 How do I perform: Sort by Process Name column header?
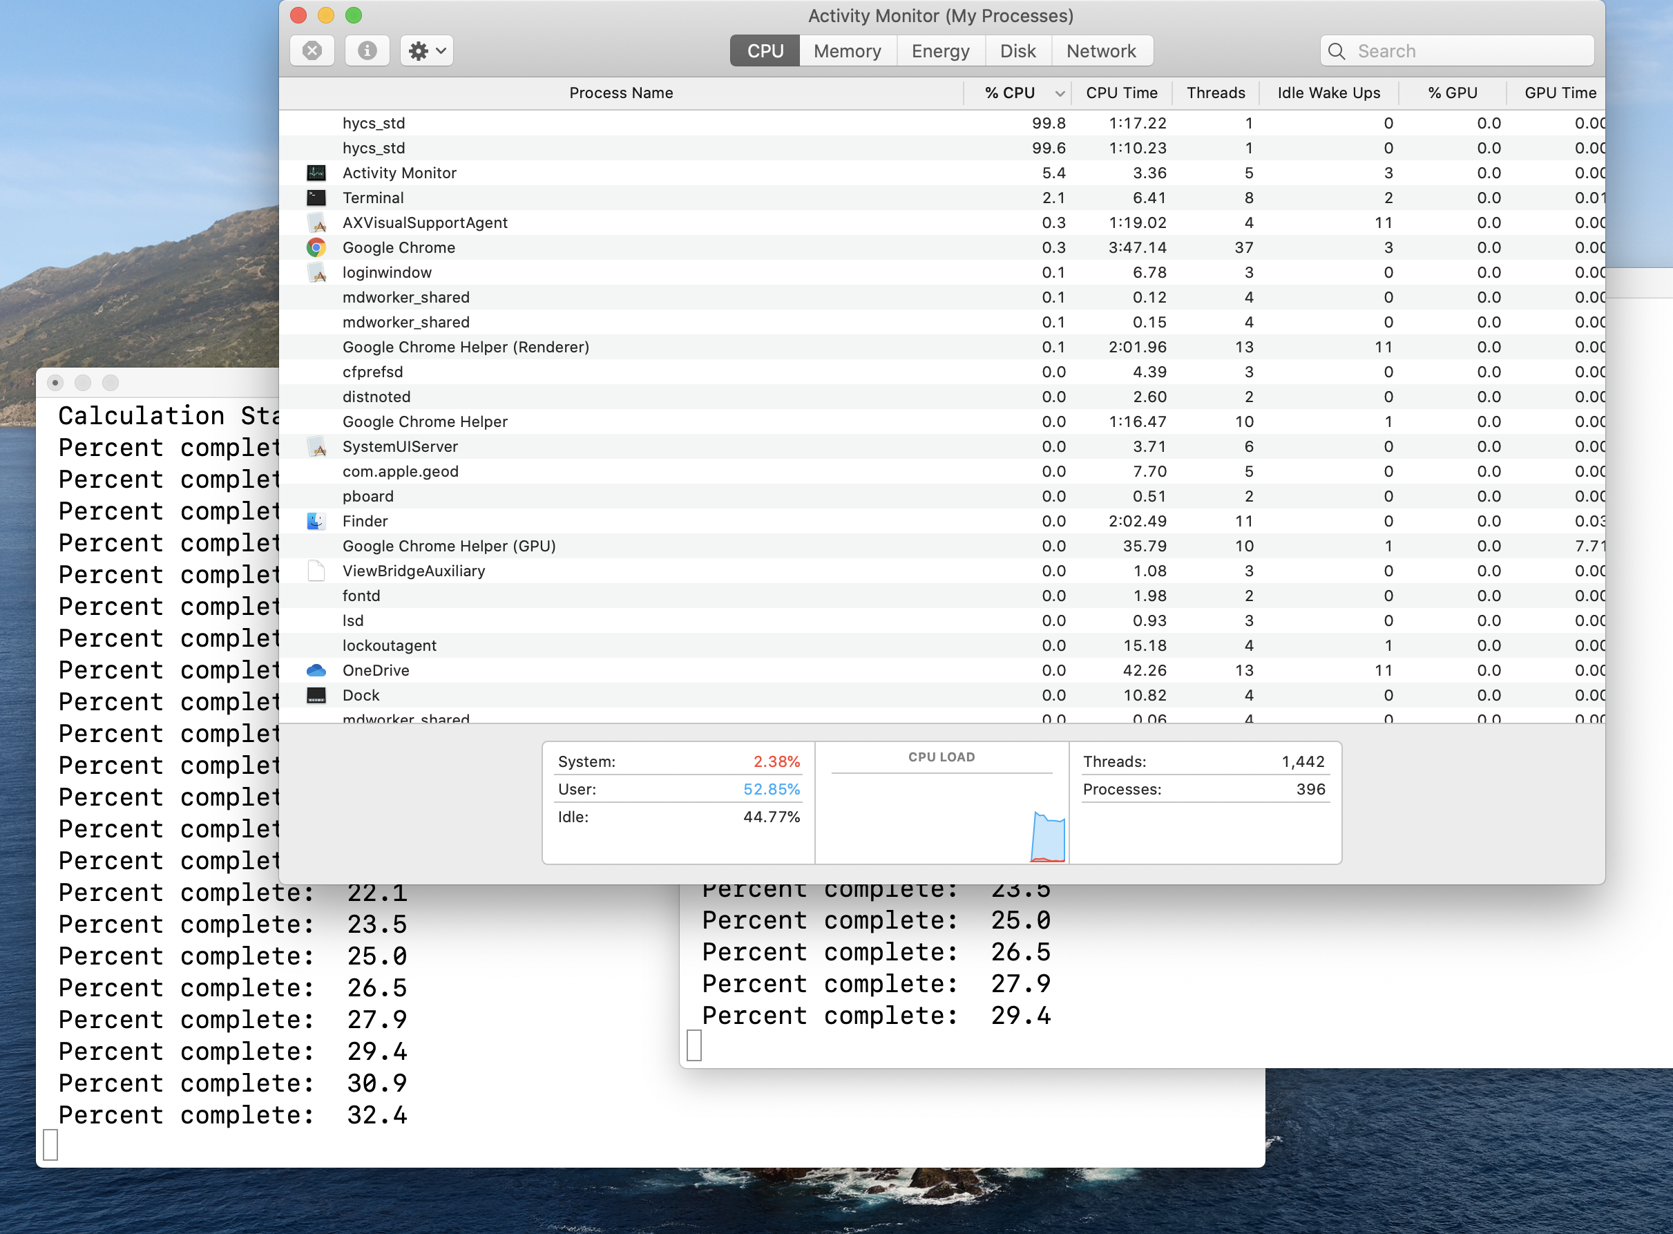[x=621, y=93]
